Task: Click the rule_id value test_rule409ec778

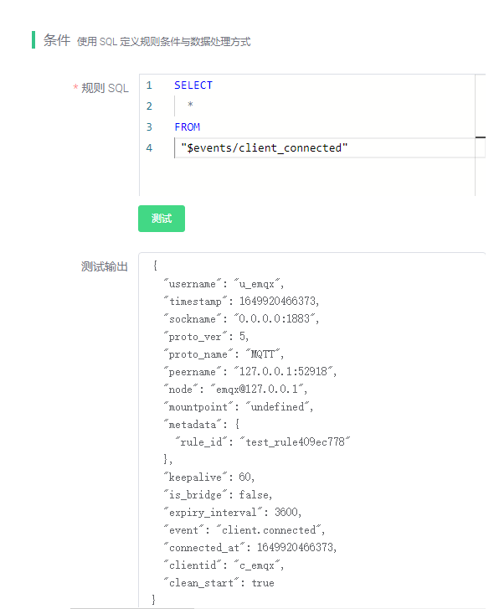Action: tap(295, 442)
